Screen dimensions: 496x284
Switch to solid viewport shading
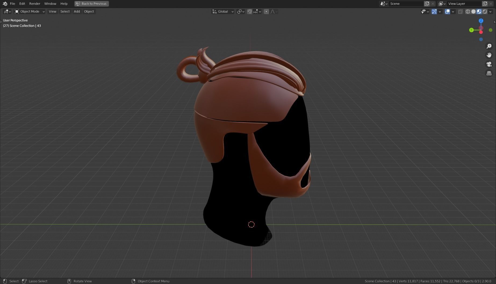coord(473,12)
